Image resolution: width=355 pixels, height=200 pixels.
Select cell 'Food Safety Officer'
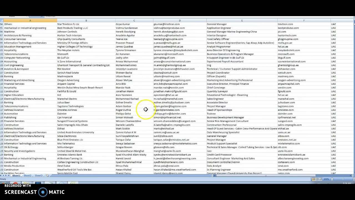pyautogui.click(x=218, y=39)
